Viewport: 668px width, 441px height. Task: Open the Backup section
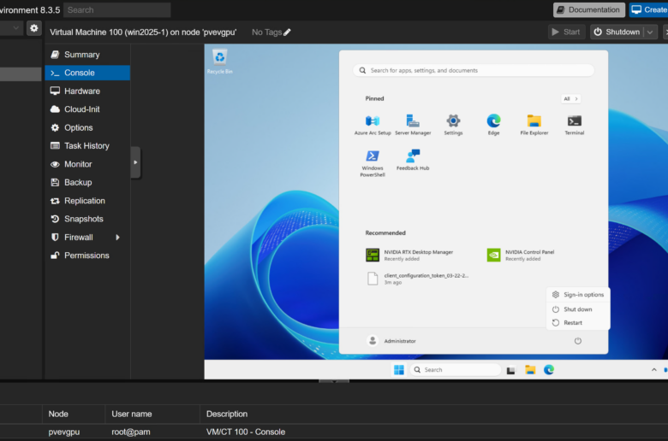pyautogui.click(x=86, y=182)
